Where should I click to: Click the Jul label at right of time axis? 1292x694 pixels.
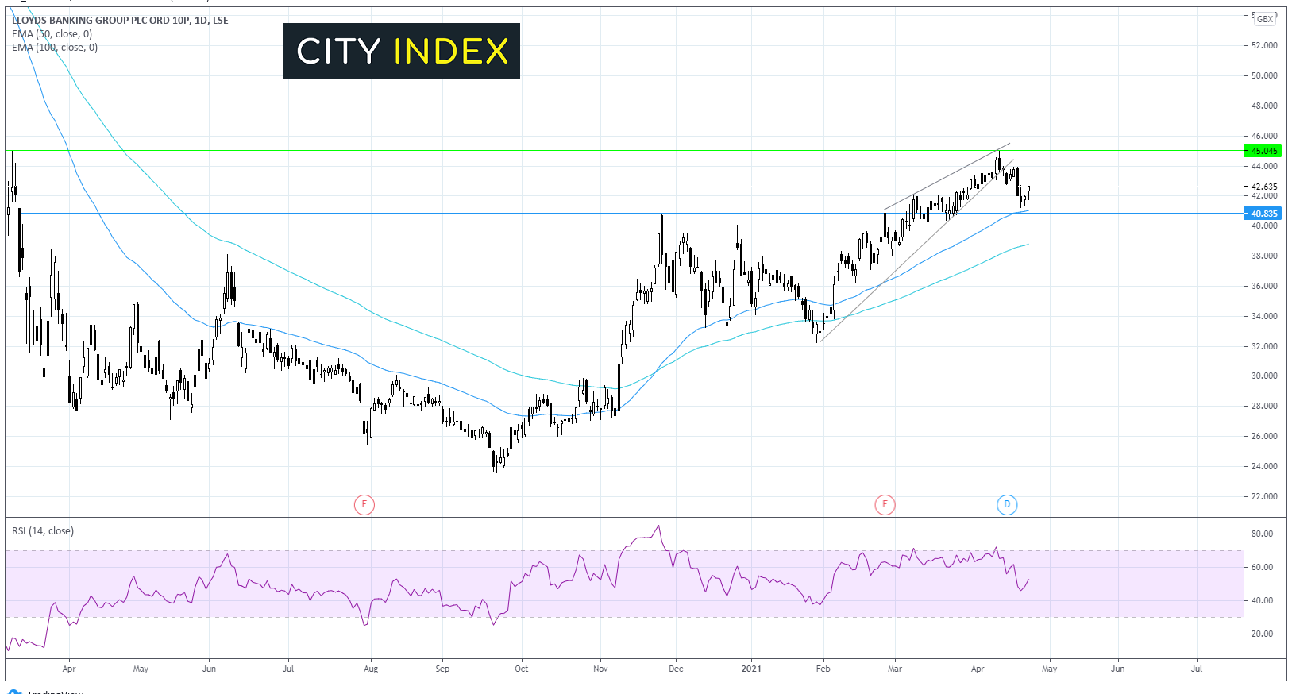point(1196,669)
